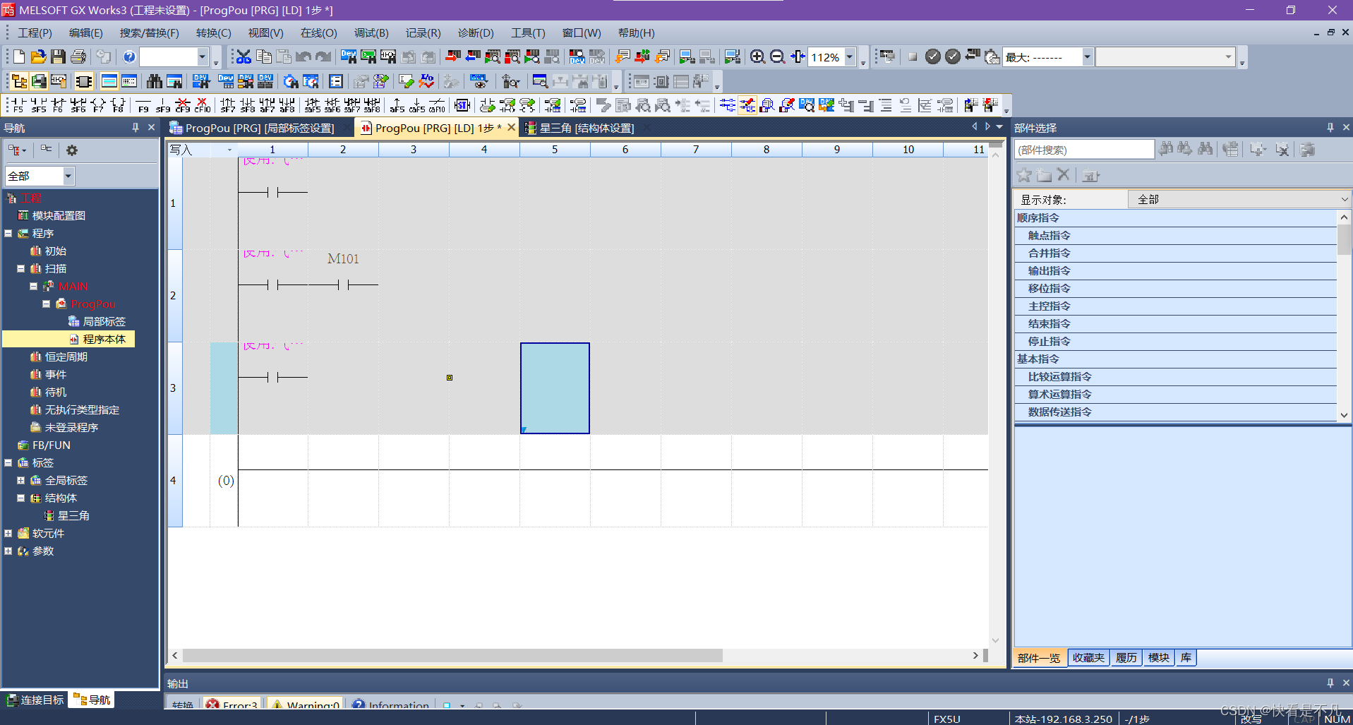The width and height of the screenshot is (1353, 725).
Task: Click the Zoom Out magnifier icon
Action: [x=777, y=56]
